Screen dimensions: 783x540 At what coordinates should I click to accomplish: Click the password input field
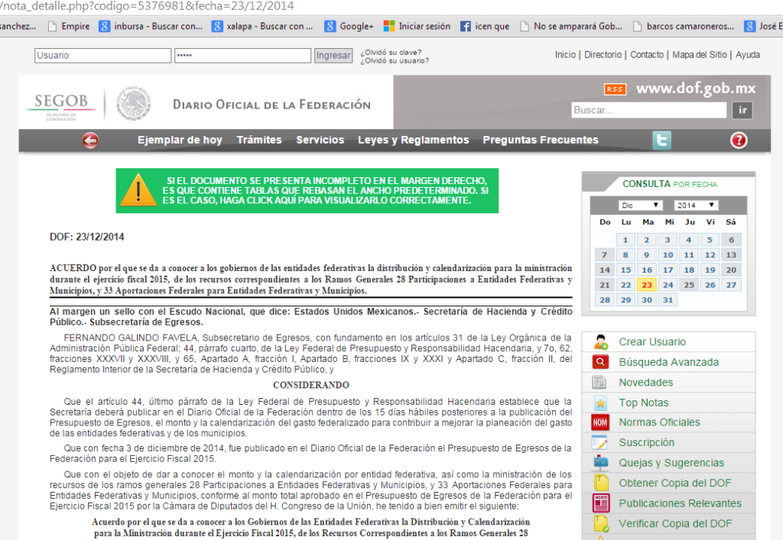point(242,55)
